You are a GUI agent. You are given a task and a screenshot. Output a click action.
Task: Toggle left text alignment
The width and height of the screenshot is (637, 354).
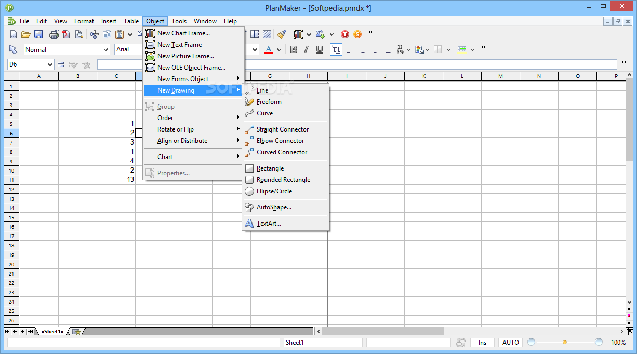click(349, 49)
